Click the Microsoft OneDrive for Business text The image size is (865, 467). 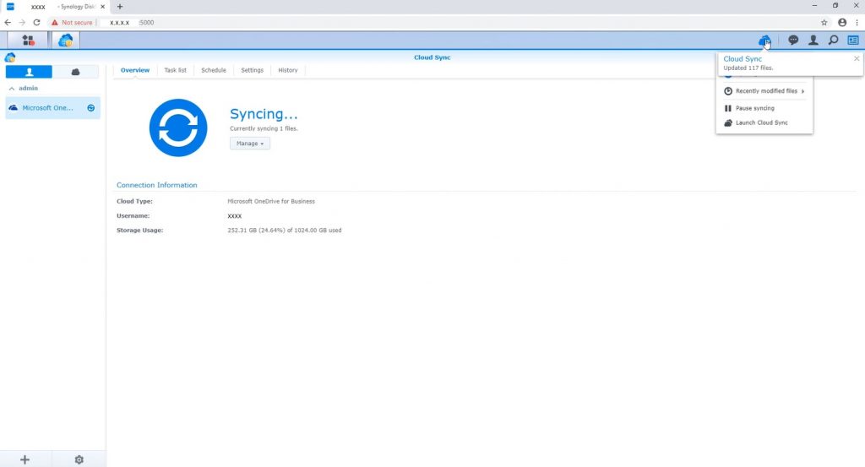tap(271, 201)
